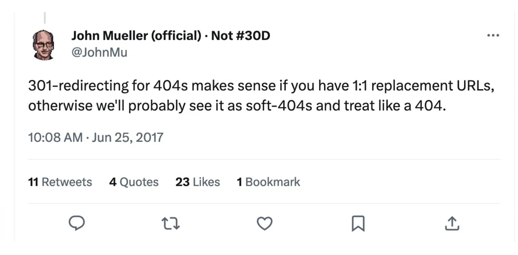The image size is (518, 255).
Task: See who gave the 23 Likes
Action: (x=197, y=182)
